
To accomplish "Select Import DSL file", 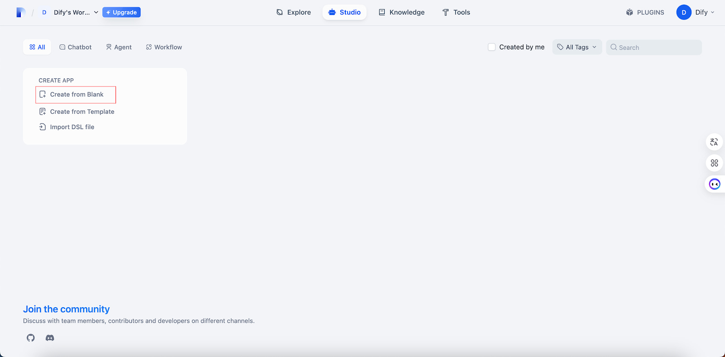I will pyautogui.click(x=67, y=127).
